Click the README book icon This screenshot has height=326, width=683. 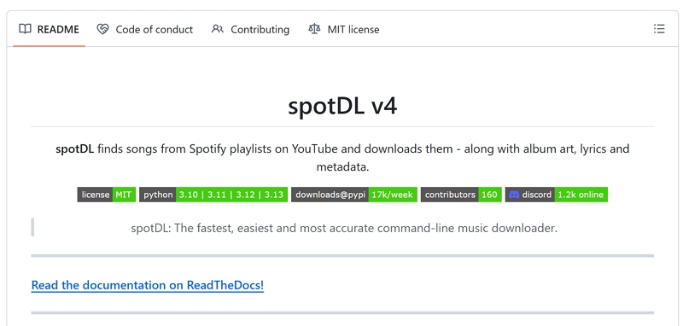(26, 29)
